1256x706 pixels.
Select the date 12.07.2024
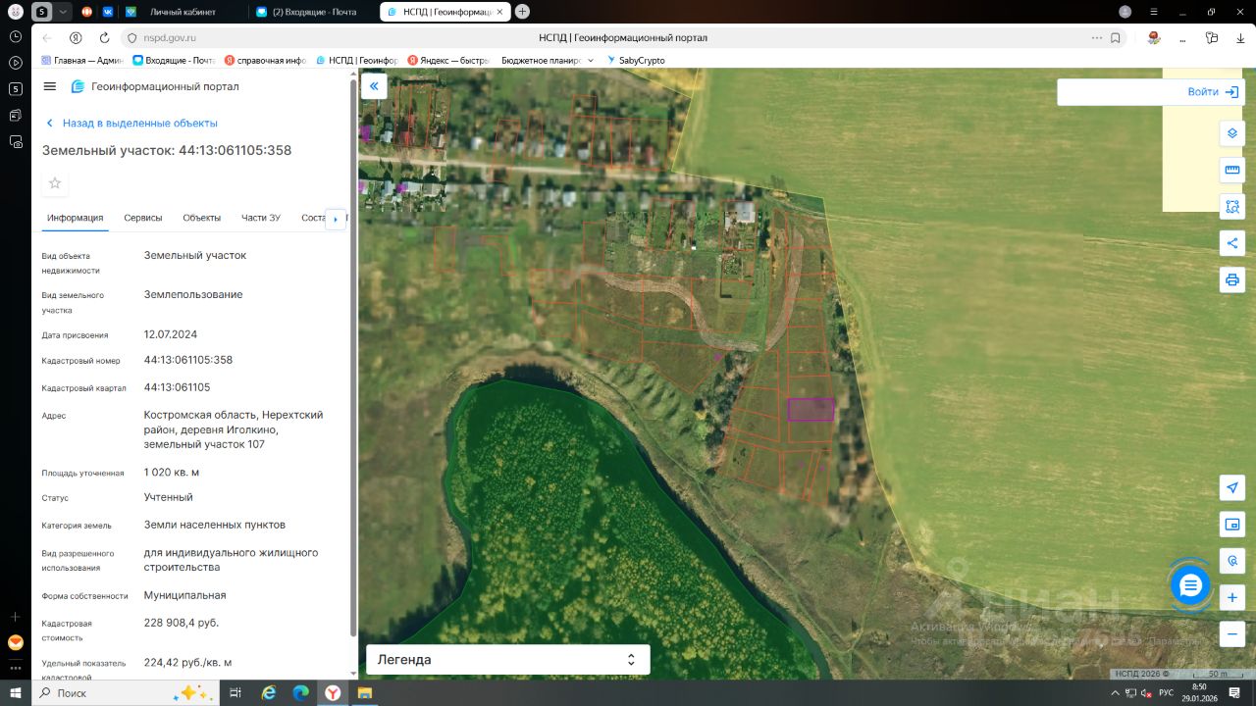171,334
